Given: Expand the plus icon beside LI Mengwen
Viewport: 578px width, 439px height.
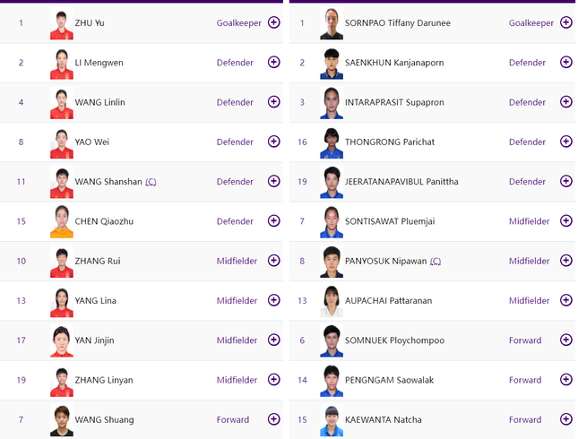Looking at the screenshot, I should click(273, 62).
